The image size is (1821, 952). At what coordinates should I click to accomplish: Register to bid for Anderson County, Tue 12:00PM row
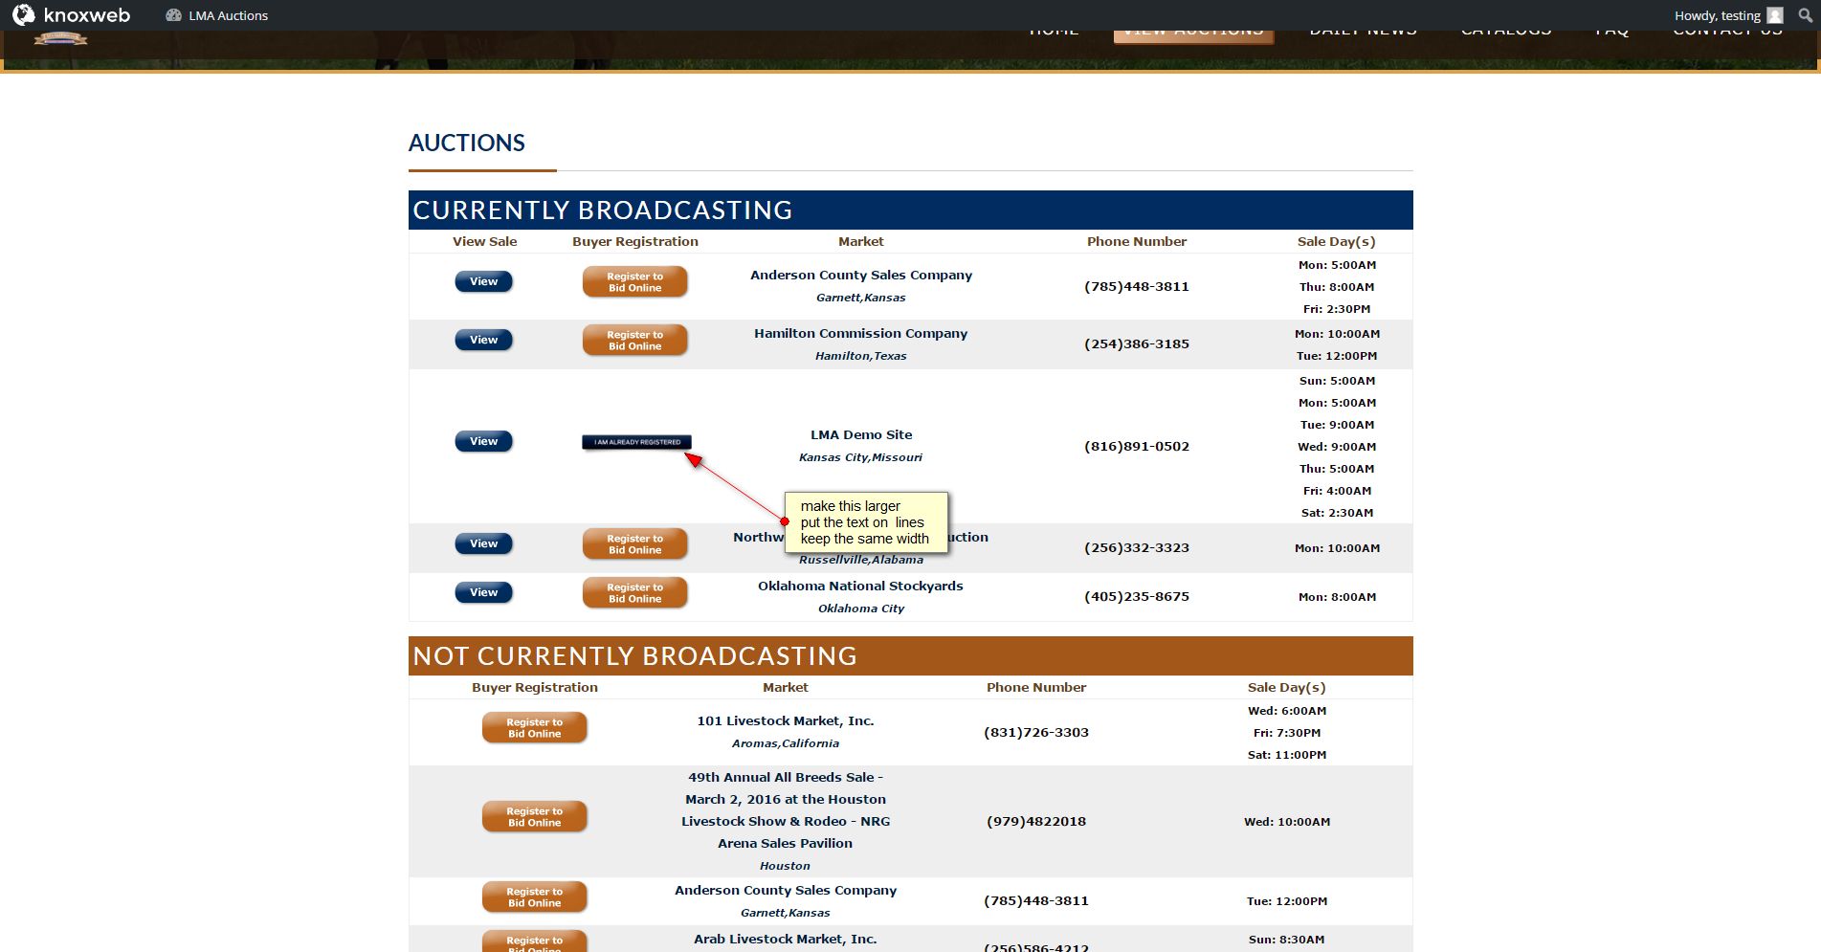coord(535,897)
